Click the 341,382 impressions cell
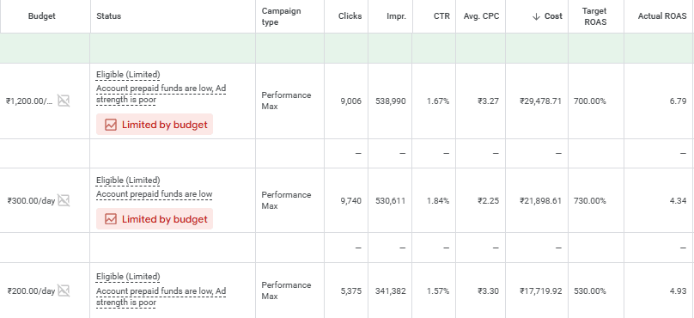The width and height of the screenshot is (694, 318). coord(390,291)
